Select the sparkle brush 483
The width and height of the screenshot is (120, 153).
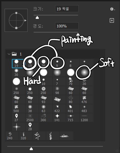pos(84,109)
